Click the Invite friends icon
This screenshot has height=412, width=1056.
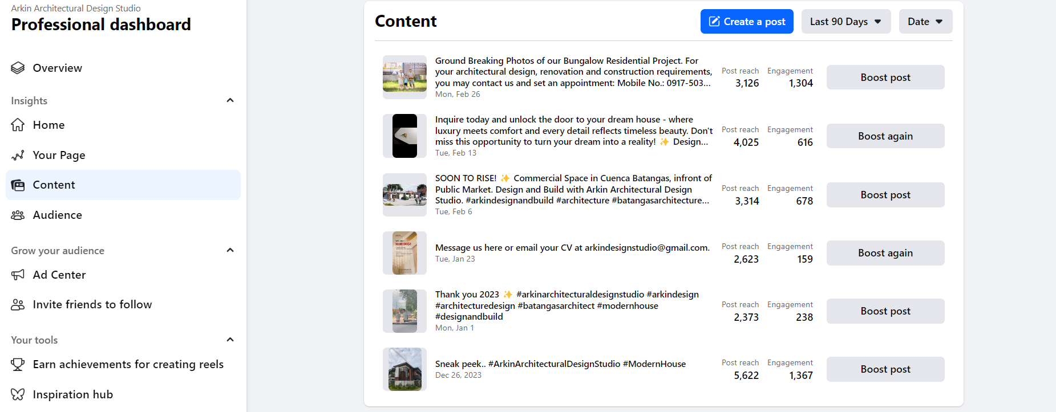[18, 304]
